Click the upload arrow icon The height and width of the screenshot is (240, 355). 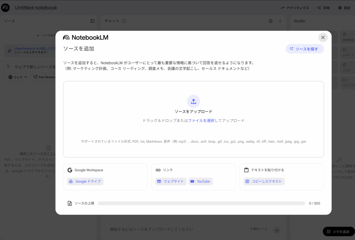tap(193, 101)
